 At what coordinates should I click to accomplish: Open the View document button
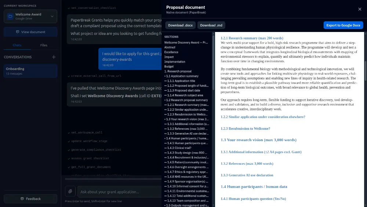click(30, 32)
